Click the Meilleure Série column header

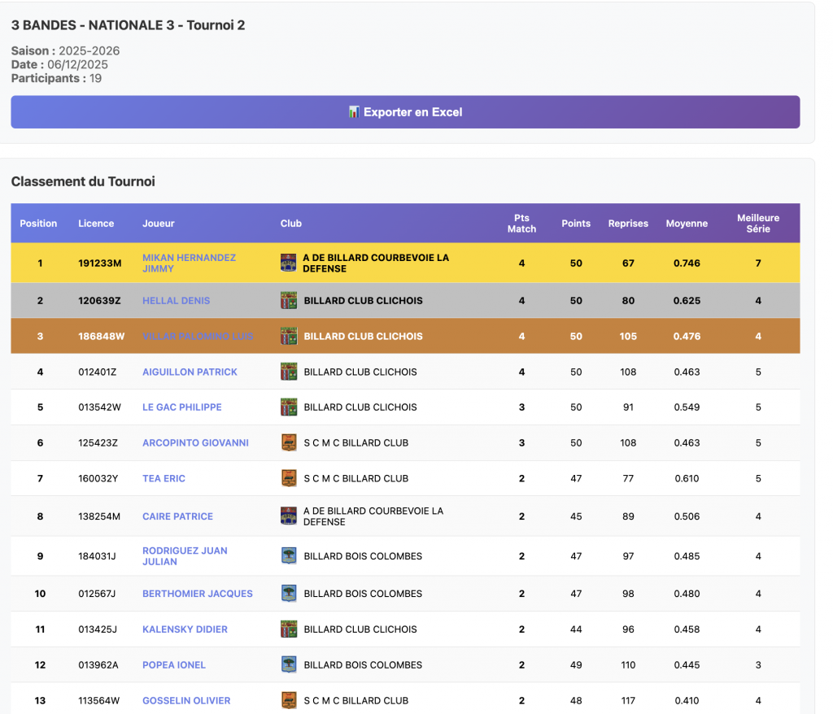[x=757, y=224]
